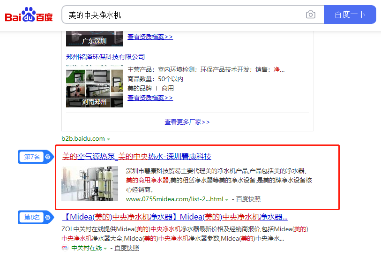
Task: Click 中关村在线 source name
Action: (87, 248)
